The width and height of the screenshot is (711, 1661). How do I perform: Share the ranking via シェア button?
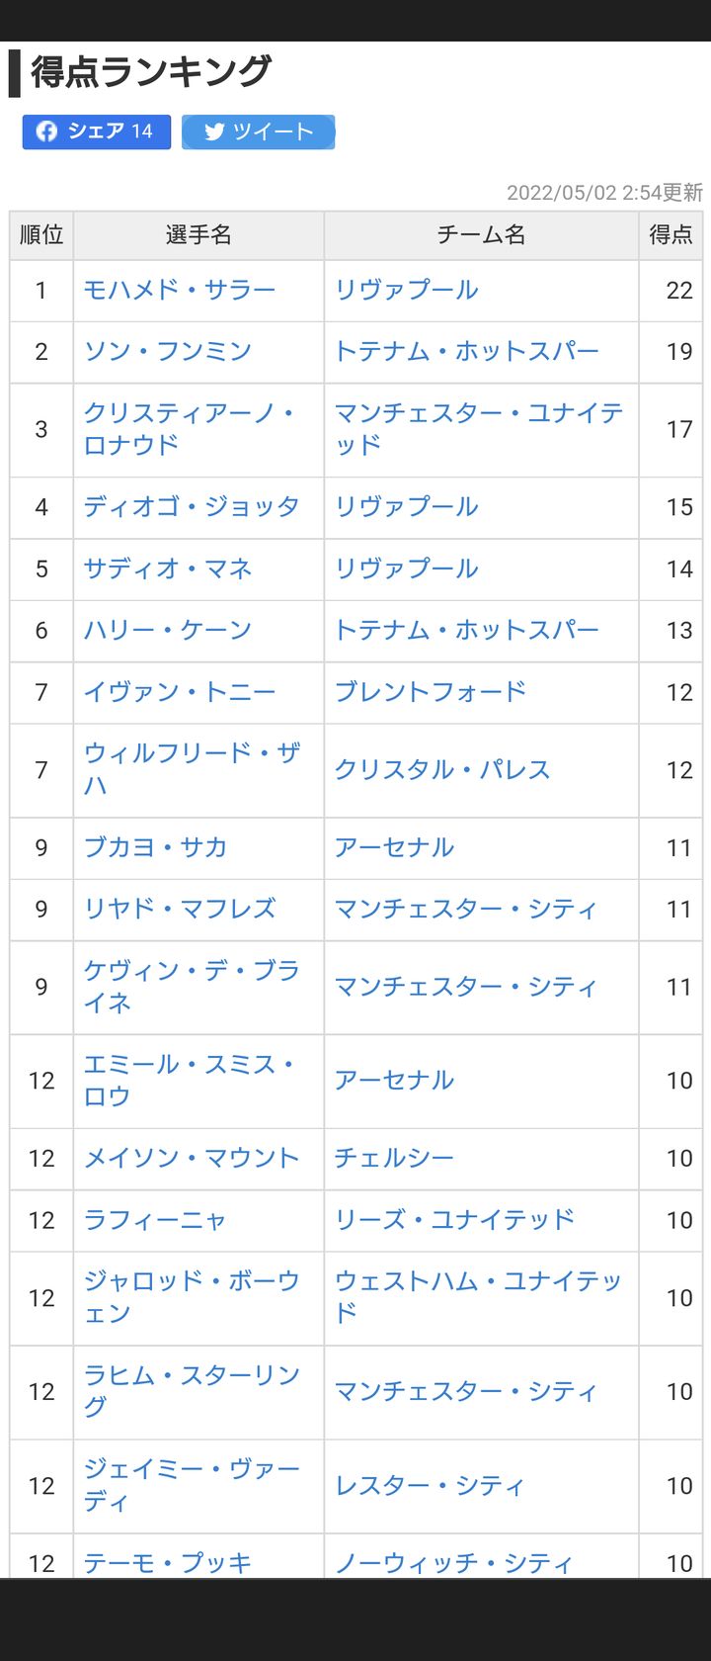coord(97,131)
